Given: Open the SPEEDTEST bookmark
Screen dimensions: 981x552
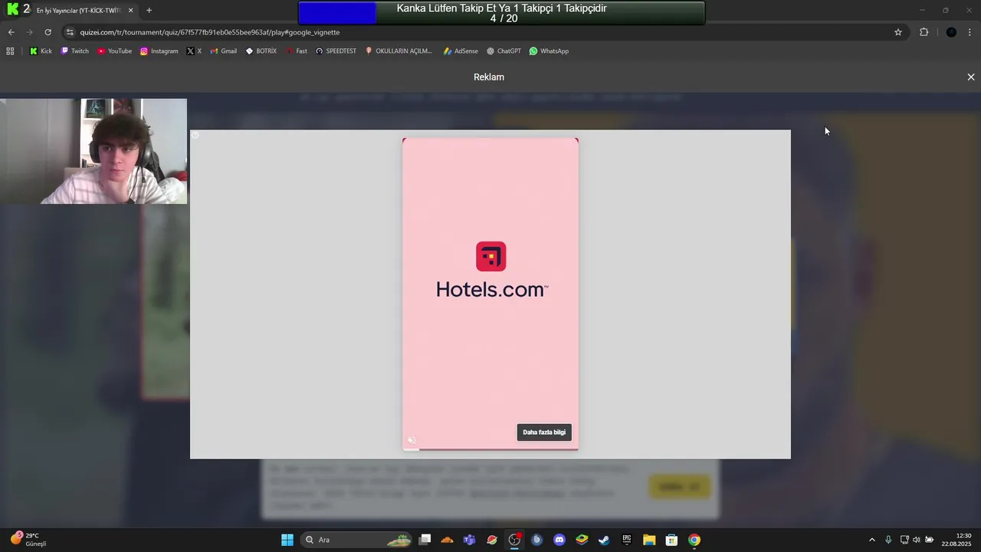Looking at the screenshot, I should point(336,51).
